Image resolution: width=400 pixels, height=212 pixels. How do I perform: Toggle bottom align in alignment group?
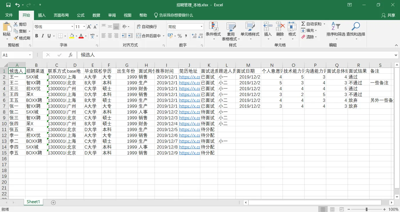116,27
